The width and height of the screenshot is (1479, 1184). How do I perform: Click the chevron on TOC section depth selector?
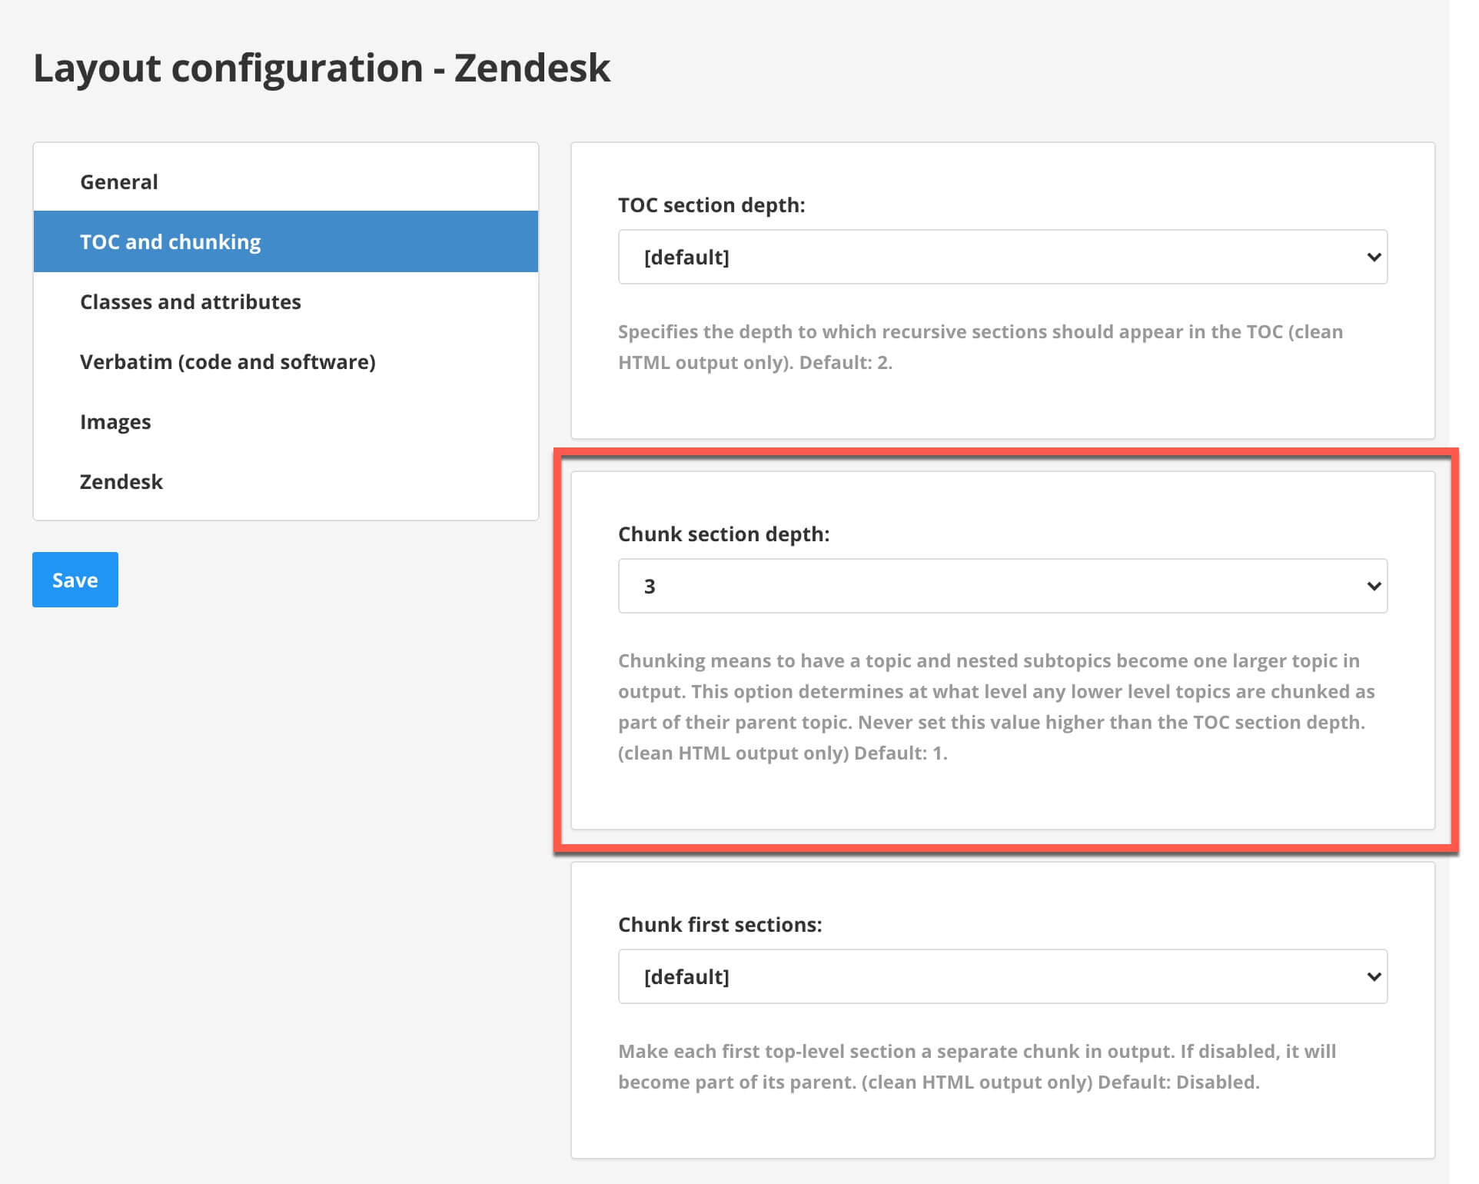click(x=1374, y=257)
